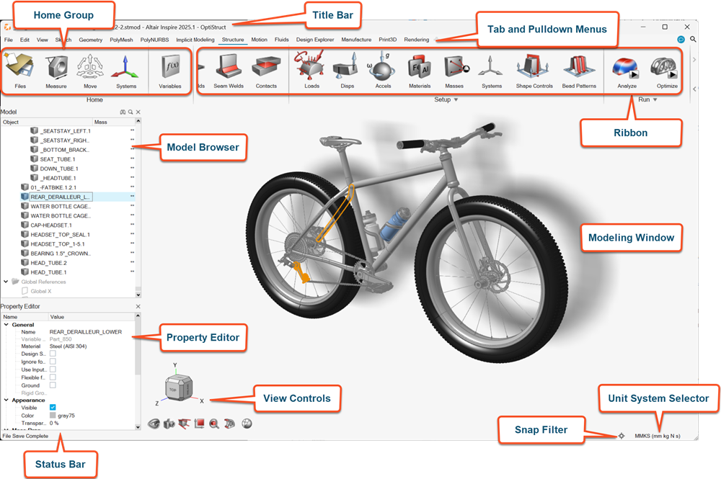The image size is (721, 479).
Task: Open the MMKS unit system selector
Action: (657, 436)
